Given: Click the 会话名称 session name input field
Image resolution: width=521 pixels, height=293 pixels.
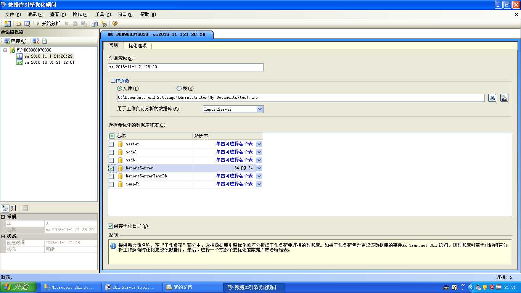Looking at the screenshot, I should pos(186,67).
